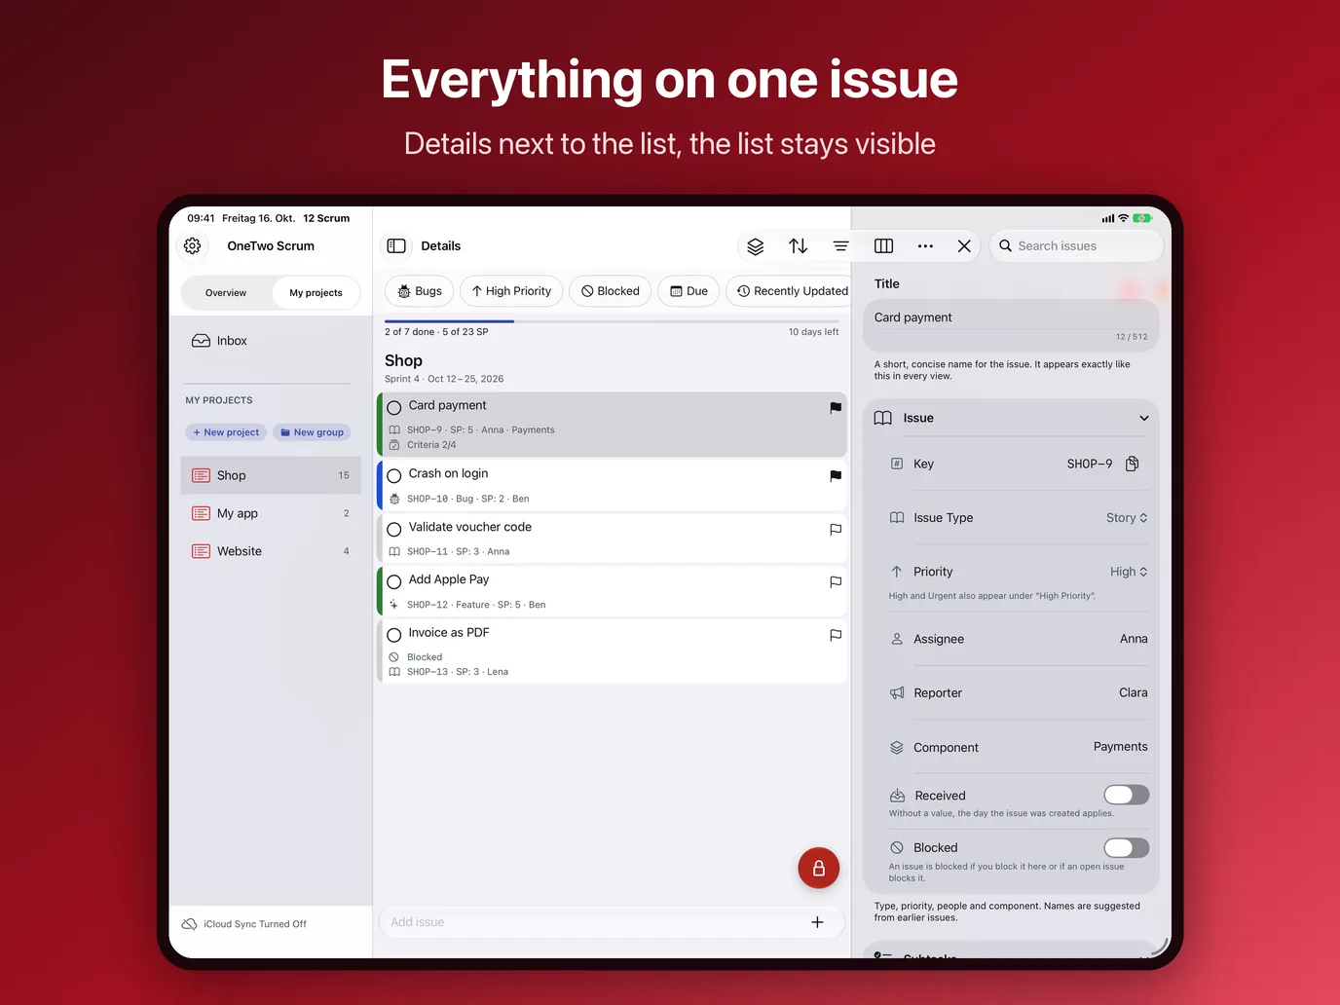Check off Add Apple Pay

point(394,582)
